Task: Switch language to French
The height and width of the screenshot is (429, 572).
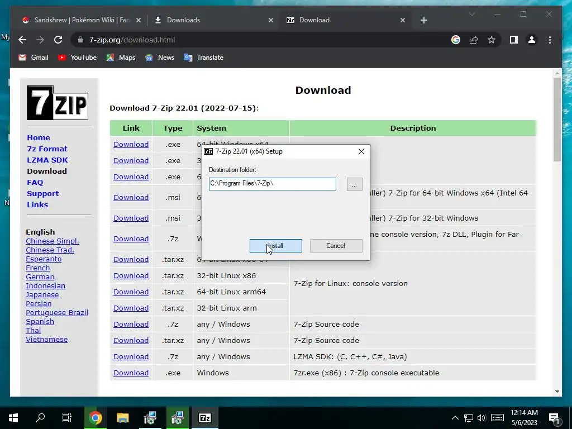Action: click(x=37, y=268)
